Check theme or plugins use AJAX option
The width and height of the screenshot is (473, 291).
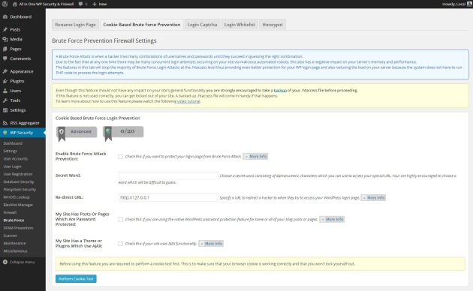[x=121, y=244]
